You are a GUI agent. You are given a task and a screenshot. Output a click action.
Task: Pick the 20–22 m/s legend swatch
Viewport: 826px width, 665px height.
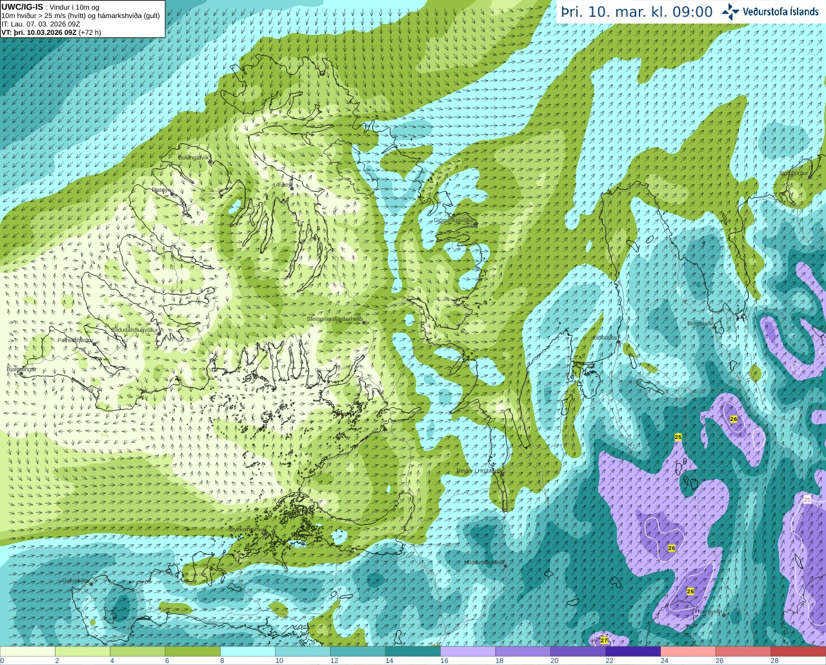click(x=578, y=651)
